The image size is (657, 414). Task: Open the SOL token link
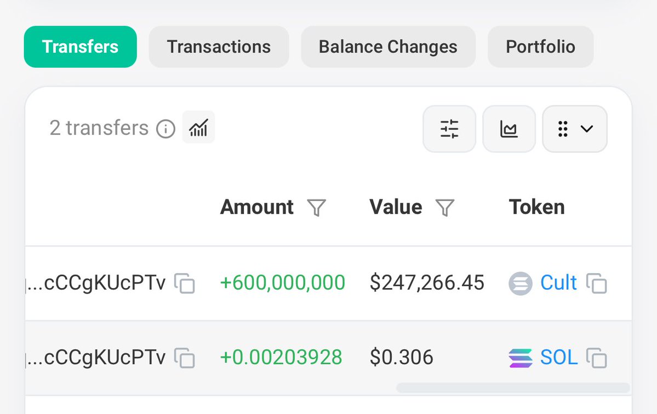coord(559,358)
